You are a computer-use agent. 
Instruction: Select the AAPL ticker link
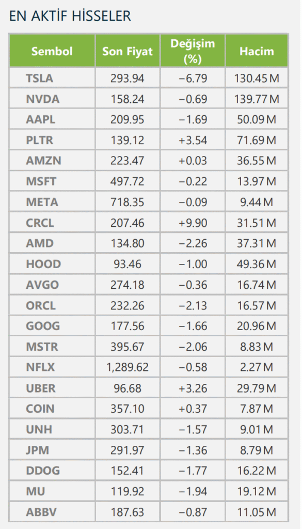coord(41,119)
